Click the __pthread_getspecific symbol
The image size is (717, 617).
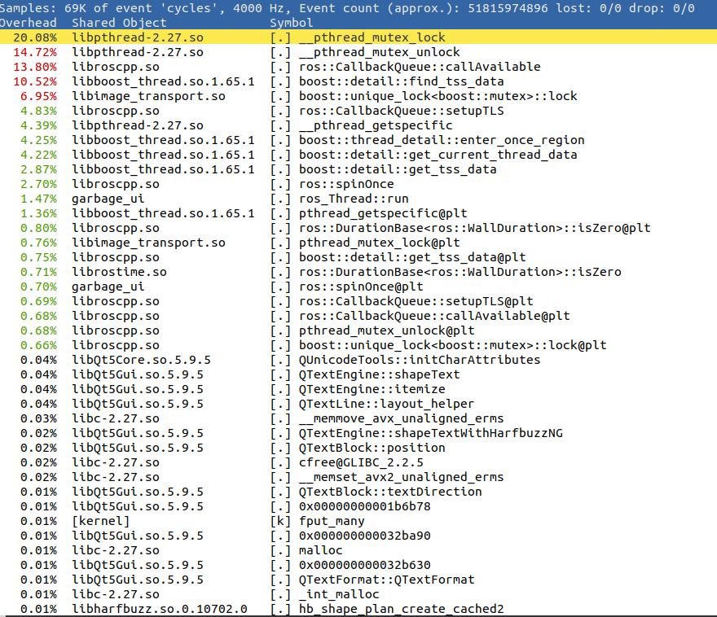[376, 125]
